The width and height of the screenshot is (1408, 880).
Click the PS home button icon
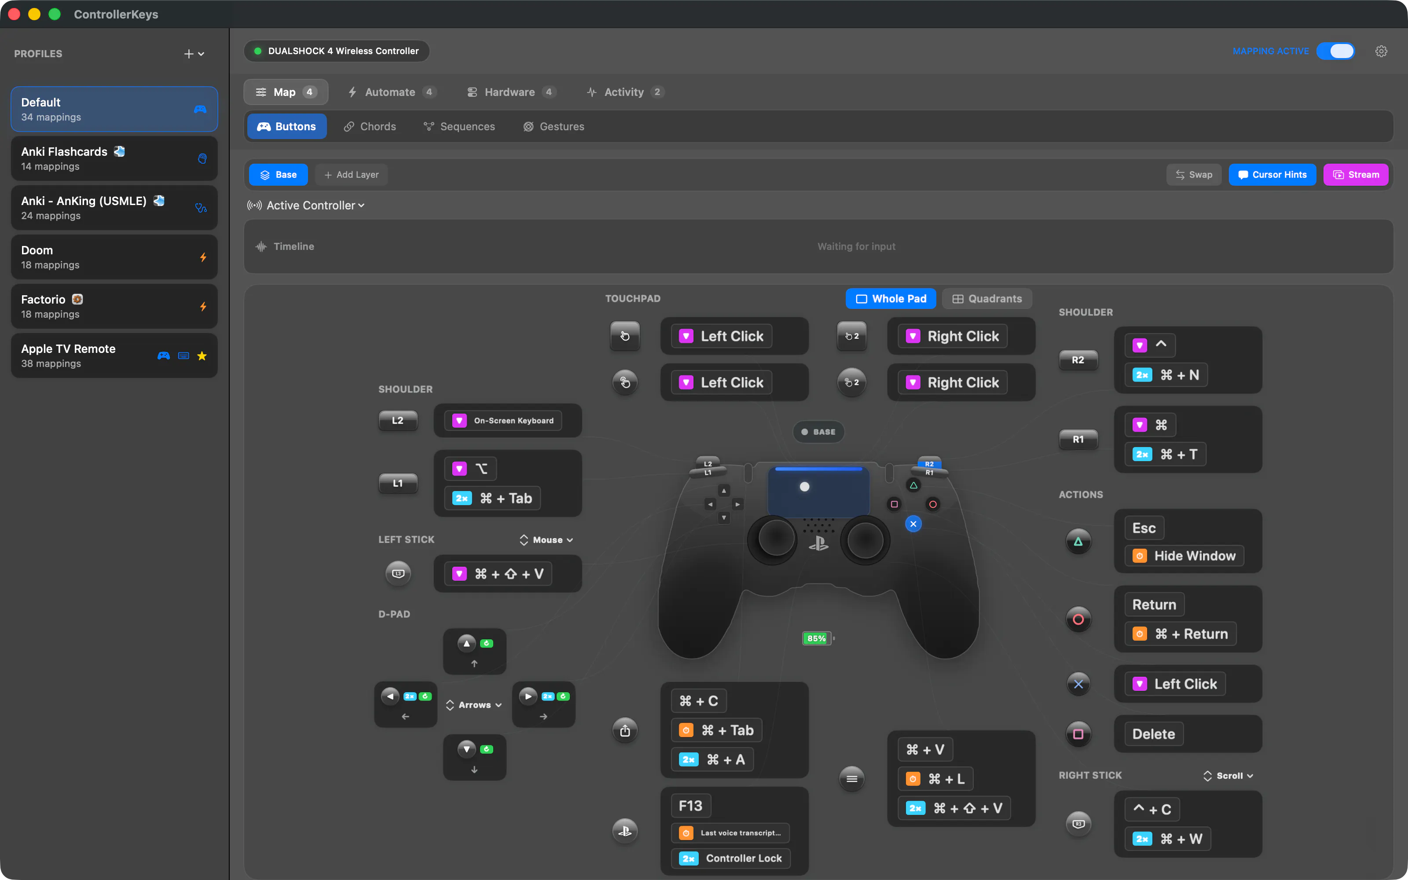click(x=625, y=831)
